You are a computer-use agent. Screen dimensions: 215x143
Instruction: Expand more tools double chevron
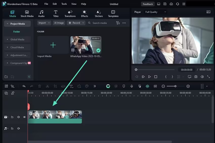(95, 86)
